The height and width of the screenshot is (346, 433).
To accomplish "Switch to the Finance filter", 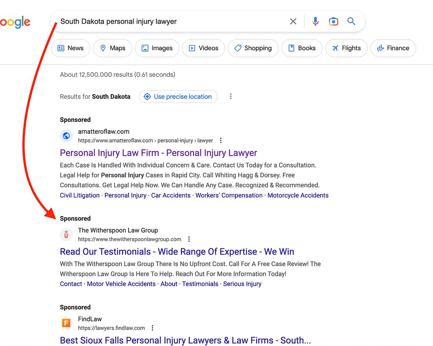I will click(x=393, y=48).
